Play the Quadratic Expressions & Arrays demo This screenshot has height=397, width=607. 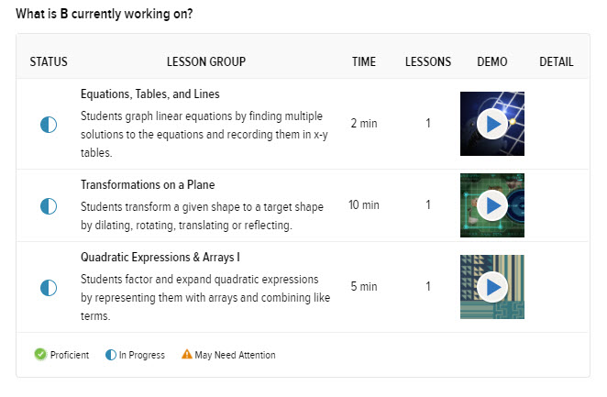[492, 287]
